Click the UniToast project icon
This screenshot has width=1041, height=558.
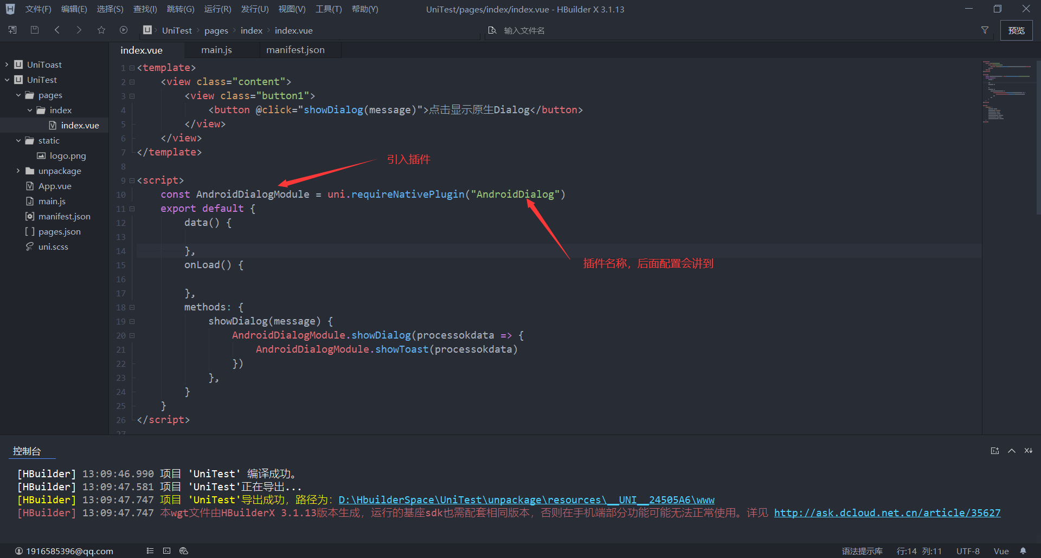[18, 64]
